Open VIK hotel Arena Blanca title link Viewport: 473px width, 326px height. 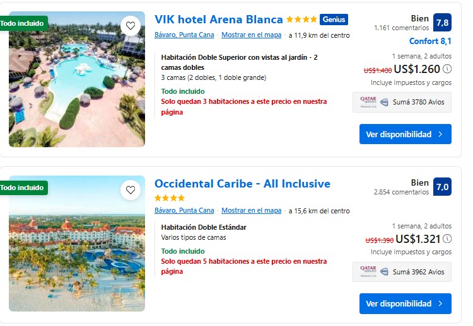point(218,20)
